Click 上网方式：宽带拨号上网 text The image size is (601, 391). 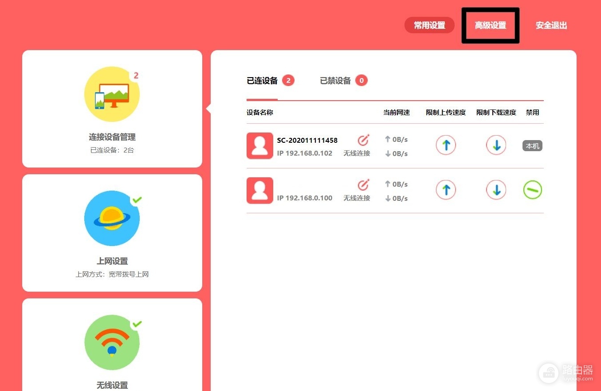tap(112, 274)
